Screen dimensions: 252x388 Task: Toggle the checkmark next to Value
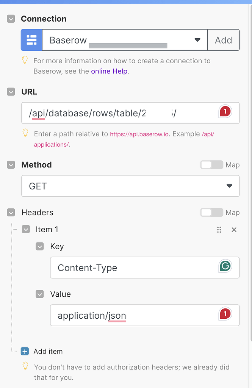[x=39, y=294]
